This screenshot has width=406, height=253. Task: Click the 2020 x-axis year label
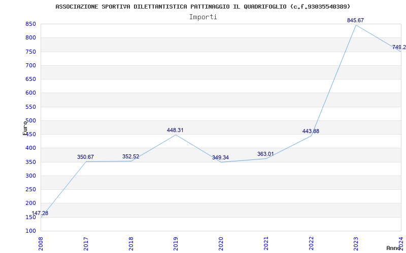coord(221,243)
